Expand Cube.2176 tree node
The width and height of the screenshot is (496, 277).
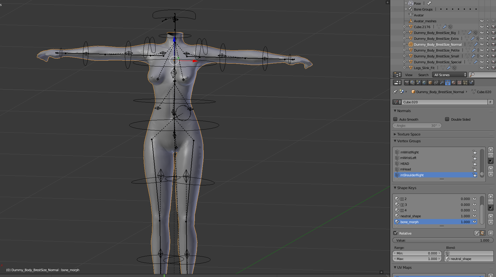point(405,27)
